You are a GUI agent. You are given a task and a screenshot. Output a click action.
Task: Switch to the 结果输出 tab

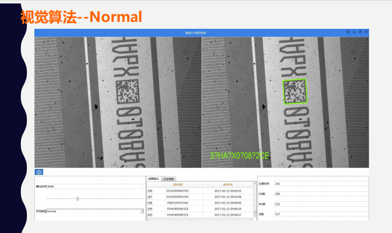click(x=154, y=178)
